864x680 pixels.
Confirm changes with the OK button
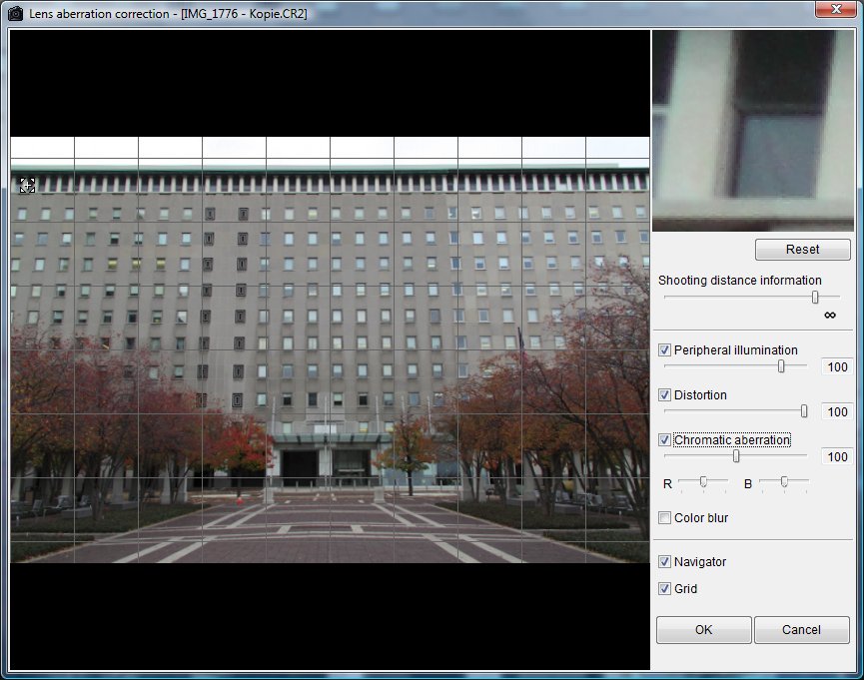[x=703, y=630]
